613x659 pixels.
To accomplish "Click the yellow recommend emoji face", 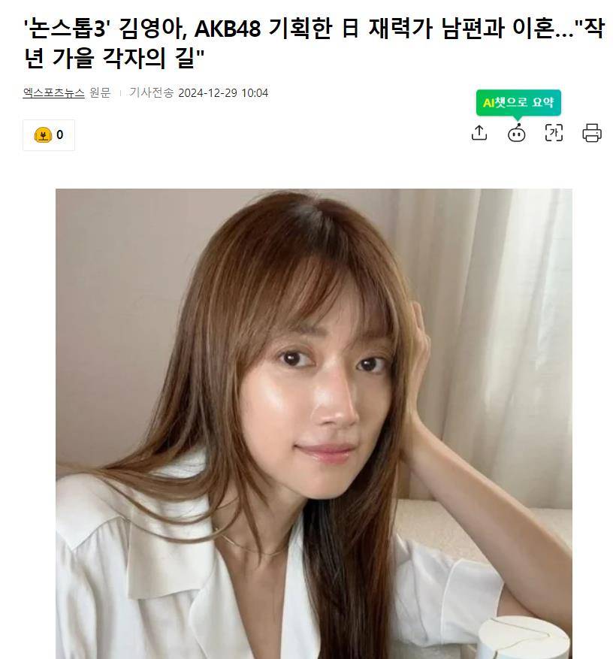I will click(42, 135).
